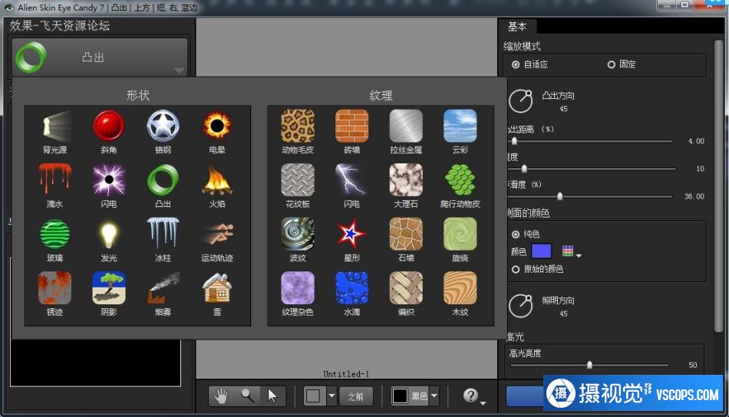The width and height of the screenshot is (729, 417).
Task: Select the magnifier zoom tool
Action: pyautogui.click(x=247, y=396)
